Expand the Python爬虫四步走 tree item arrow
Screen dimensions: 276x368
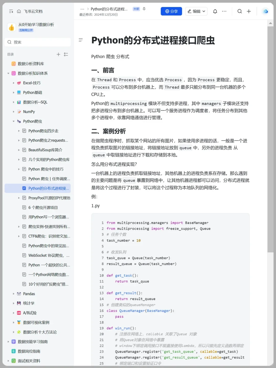19,131
